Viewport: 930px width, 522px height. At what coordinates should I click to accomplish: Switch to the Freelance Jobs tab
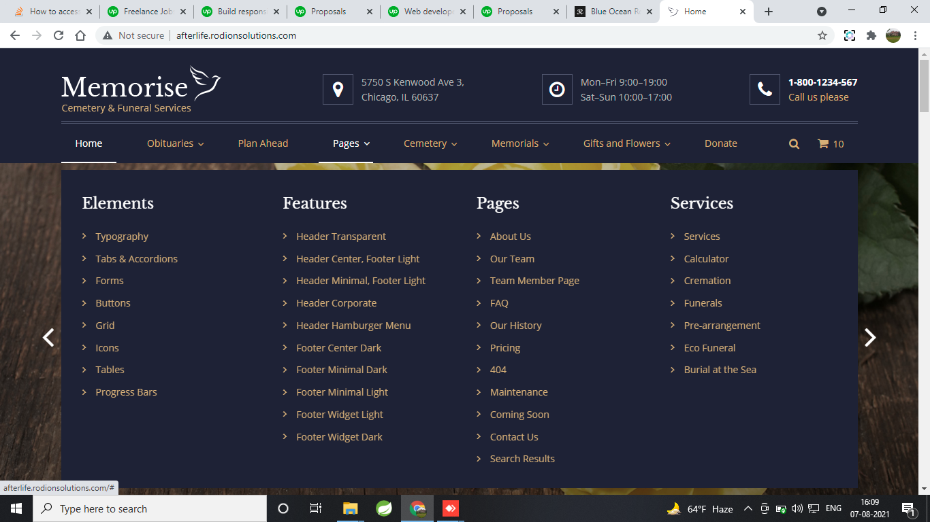pyautogui.click(x=146, y=12)
